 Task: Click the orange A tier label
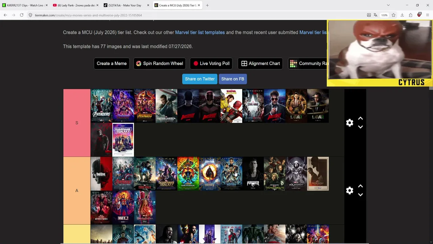coord(77,190)
